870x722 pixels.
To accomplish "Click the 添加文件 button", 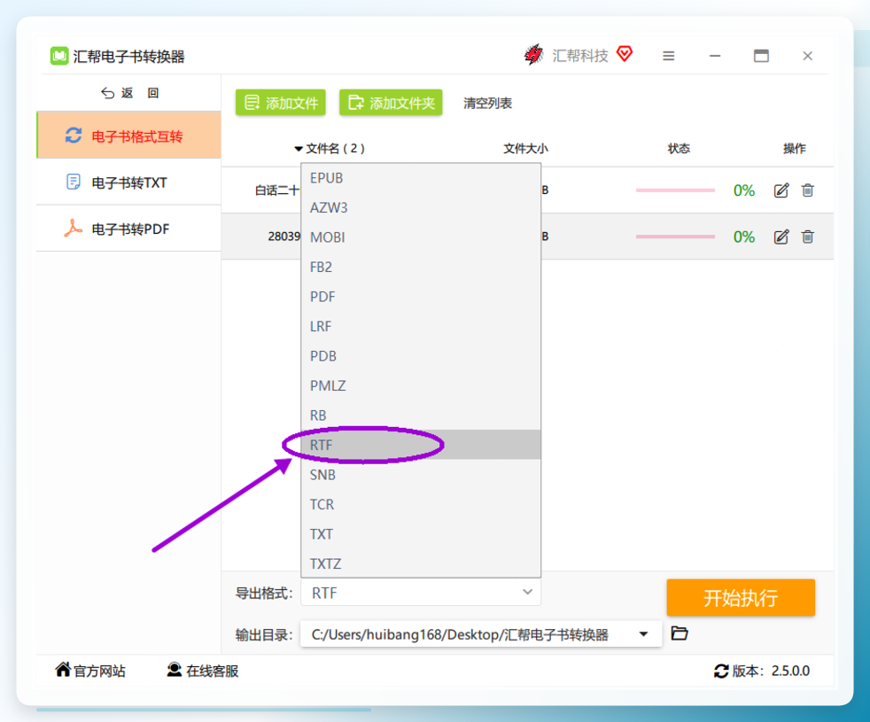I will click(280, 103).
